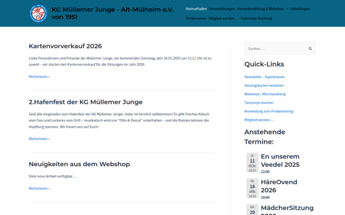Go to the Abteilungen menu
Screen dimensions: 345x215
300,9
